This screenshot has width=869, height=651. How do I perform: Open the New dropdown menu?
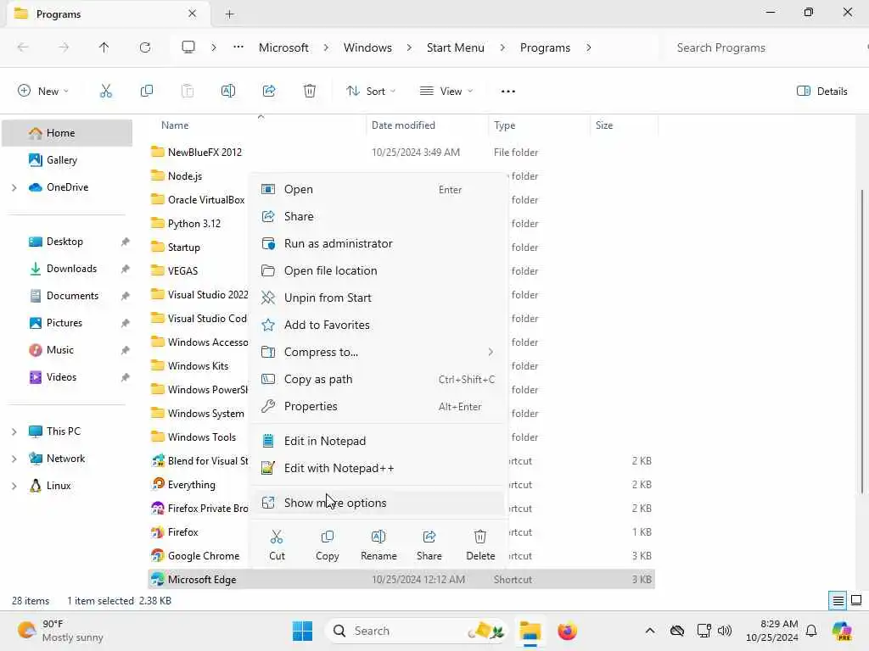(43, 92)
